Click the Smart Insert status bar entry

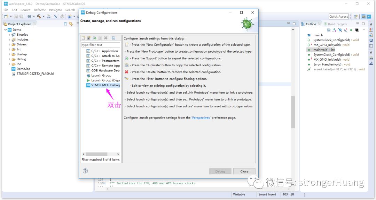tap(267, 194)
